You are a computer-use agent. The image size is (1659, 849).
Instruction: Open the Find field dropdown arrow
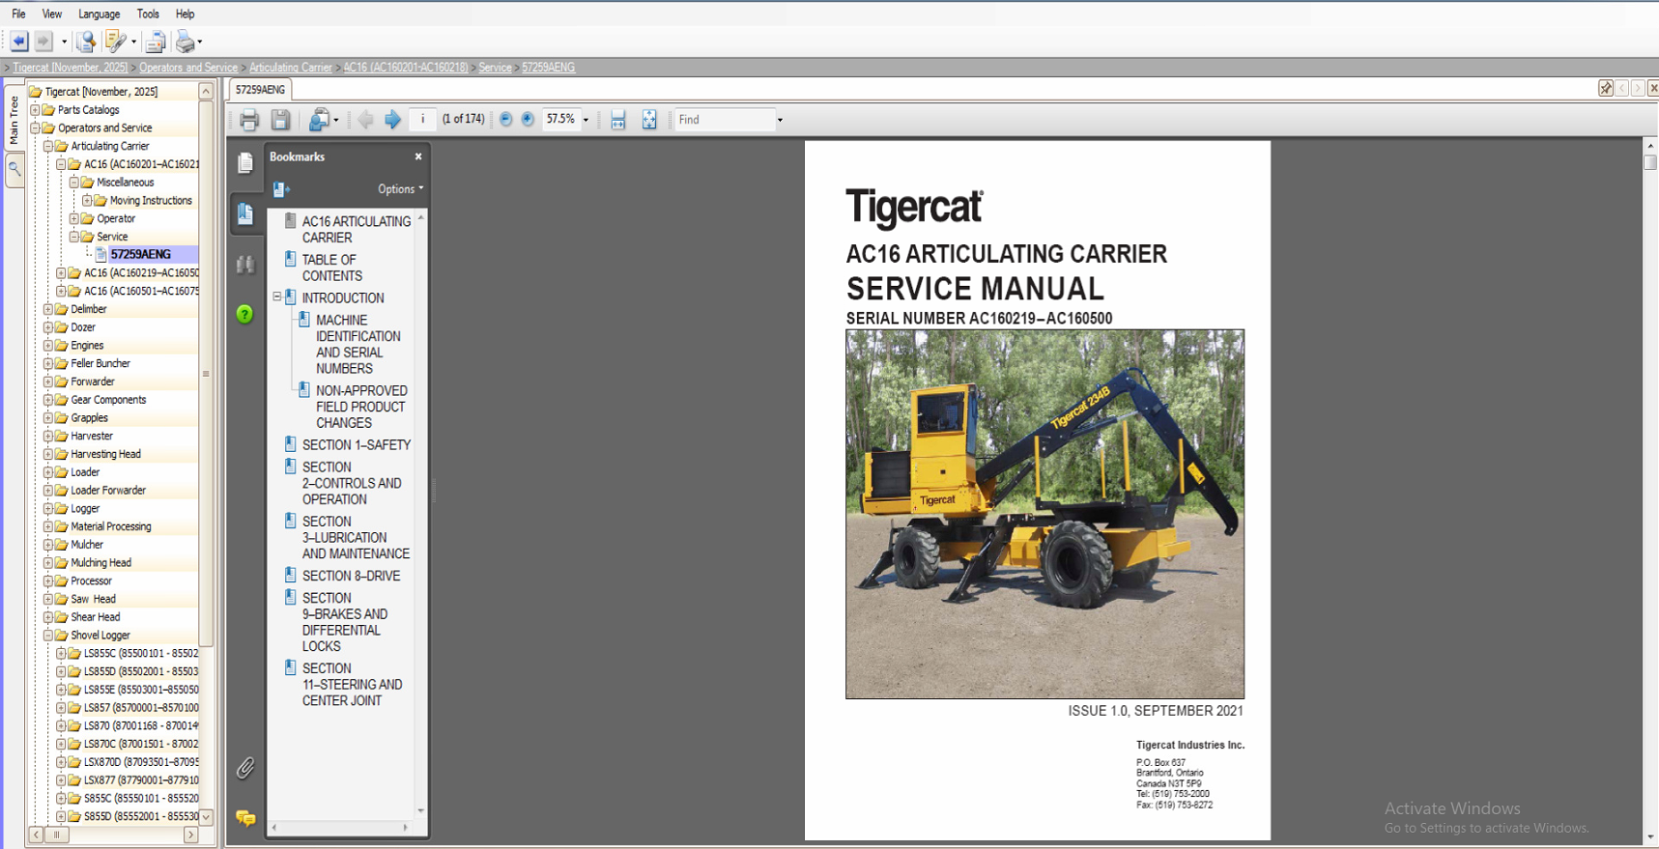click(780, 120)
